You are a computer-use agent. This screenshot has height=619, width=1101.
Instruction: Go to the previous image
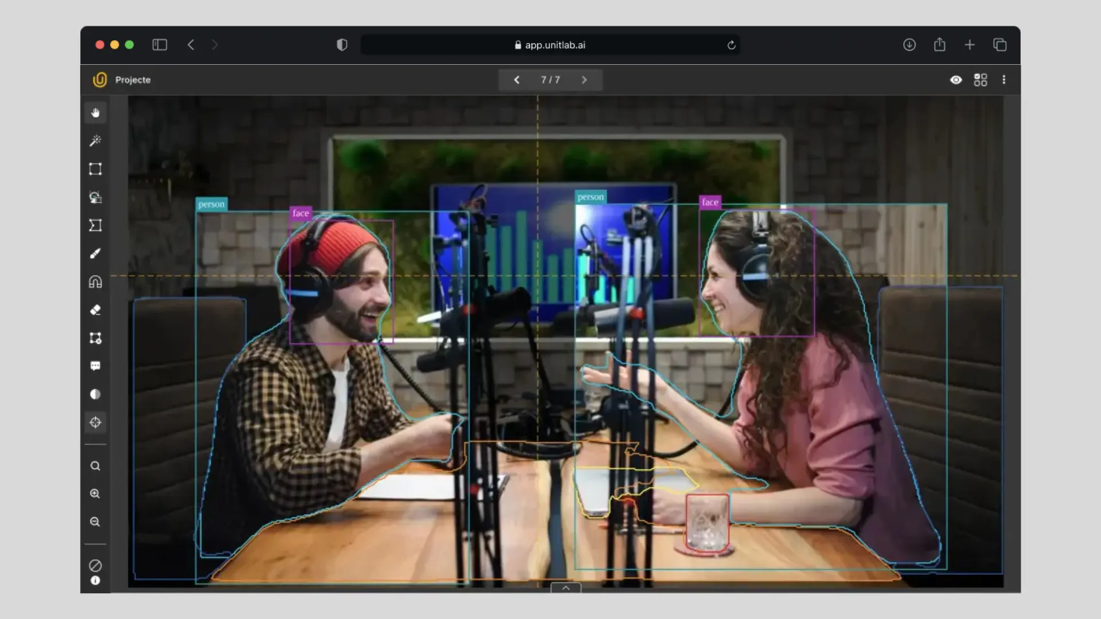[516, 80]
